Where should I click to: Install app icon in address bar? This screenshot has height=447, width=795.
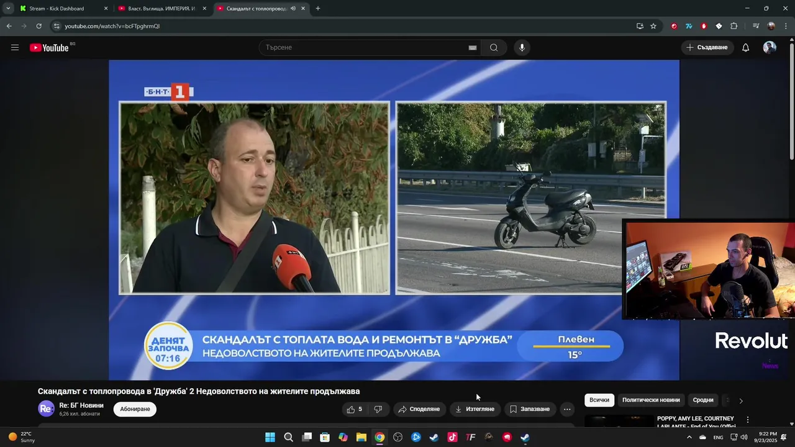point(640,26)
